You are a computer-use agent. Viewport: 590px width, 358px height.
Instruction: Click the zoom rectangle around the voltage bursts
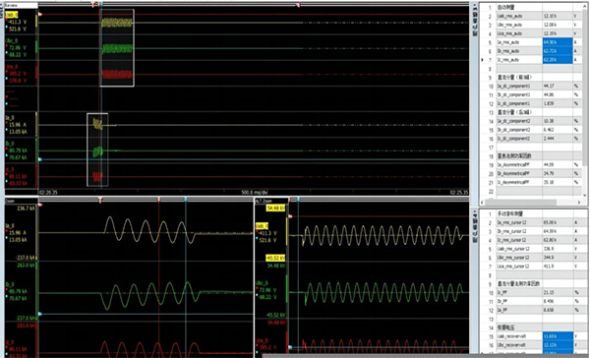(117, 48)
